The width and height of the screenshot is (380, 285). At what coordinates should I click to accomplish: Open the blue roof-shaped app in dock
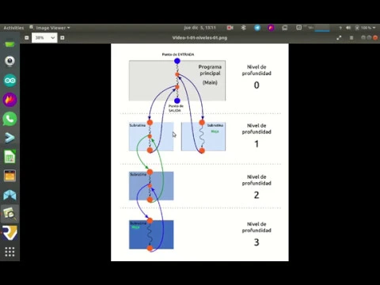(x=9, y=195)
